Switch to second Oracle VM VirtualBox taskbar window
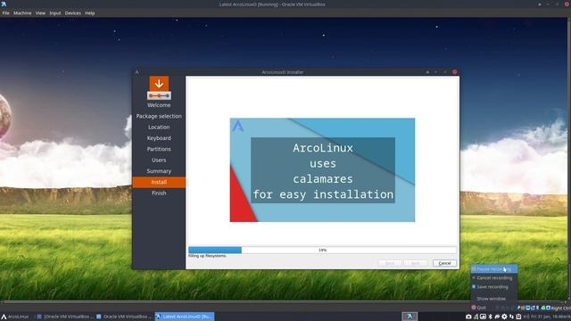Image resolution: width=571 pixels, height=321 pixels. pos(124,317)
